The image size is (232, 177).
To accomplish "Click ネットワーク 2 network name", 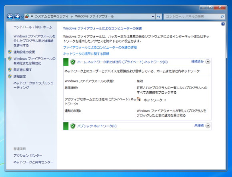I will coord(155,100).
